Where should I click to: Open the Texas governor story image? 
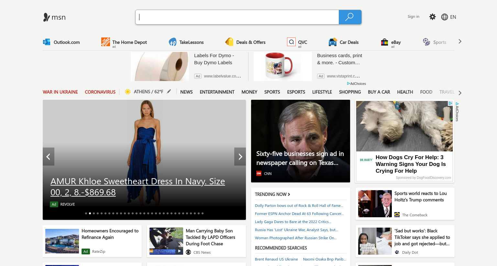pyautogui.click(x=301, y=141)
